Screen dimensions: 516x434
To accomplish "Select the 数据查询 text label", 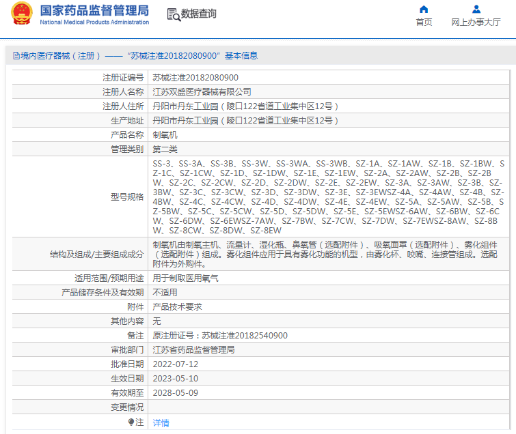I will coord(198,14).
